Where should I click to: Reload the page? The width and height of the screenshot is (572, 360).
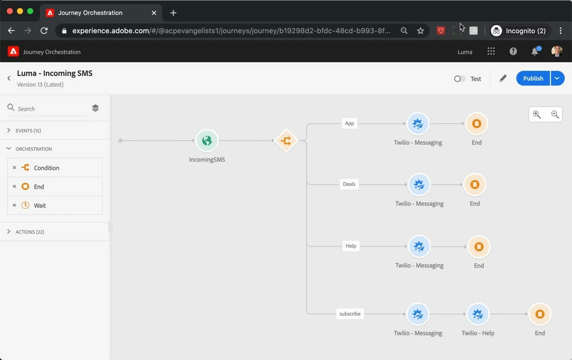pyautogui.click(x=44, y=31)
